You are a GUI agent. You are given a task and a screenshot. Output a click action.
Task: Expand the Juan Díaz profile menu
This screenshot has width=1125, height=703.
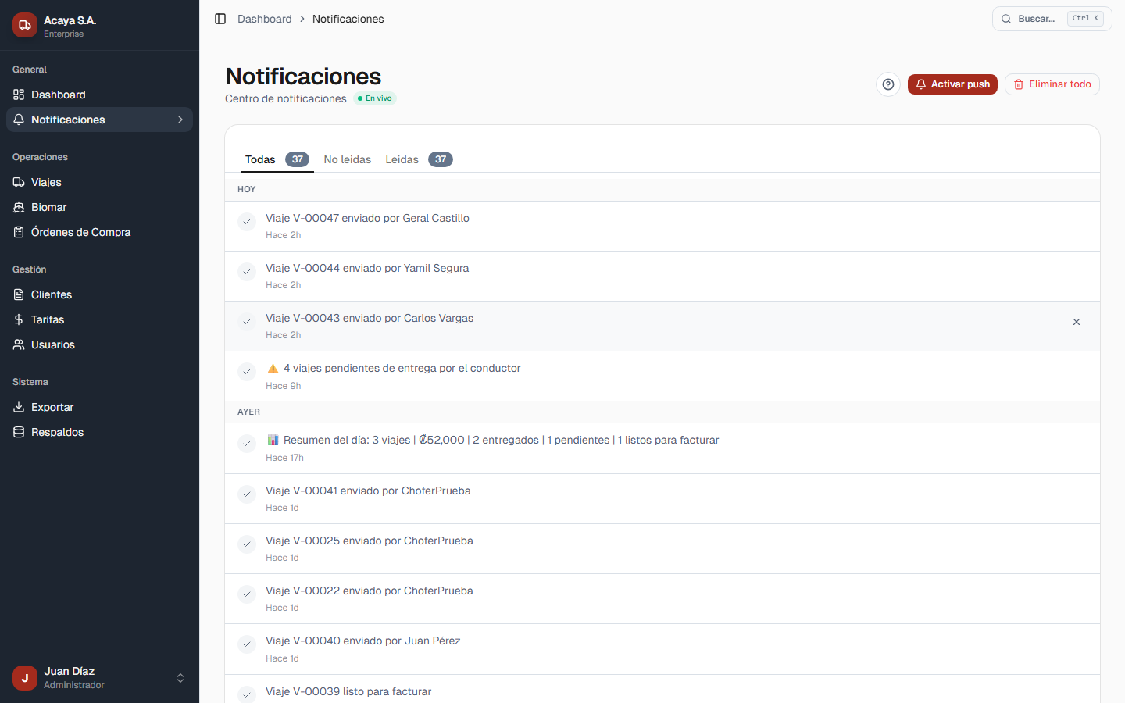(x=180, y=678)
